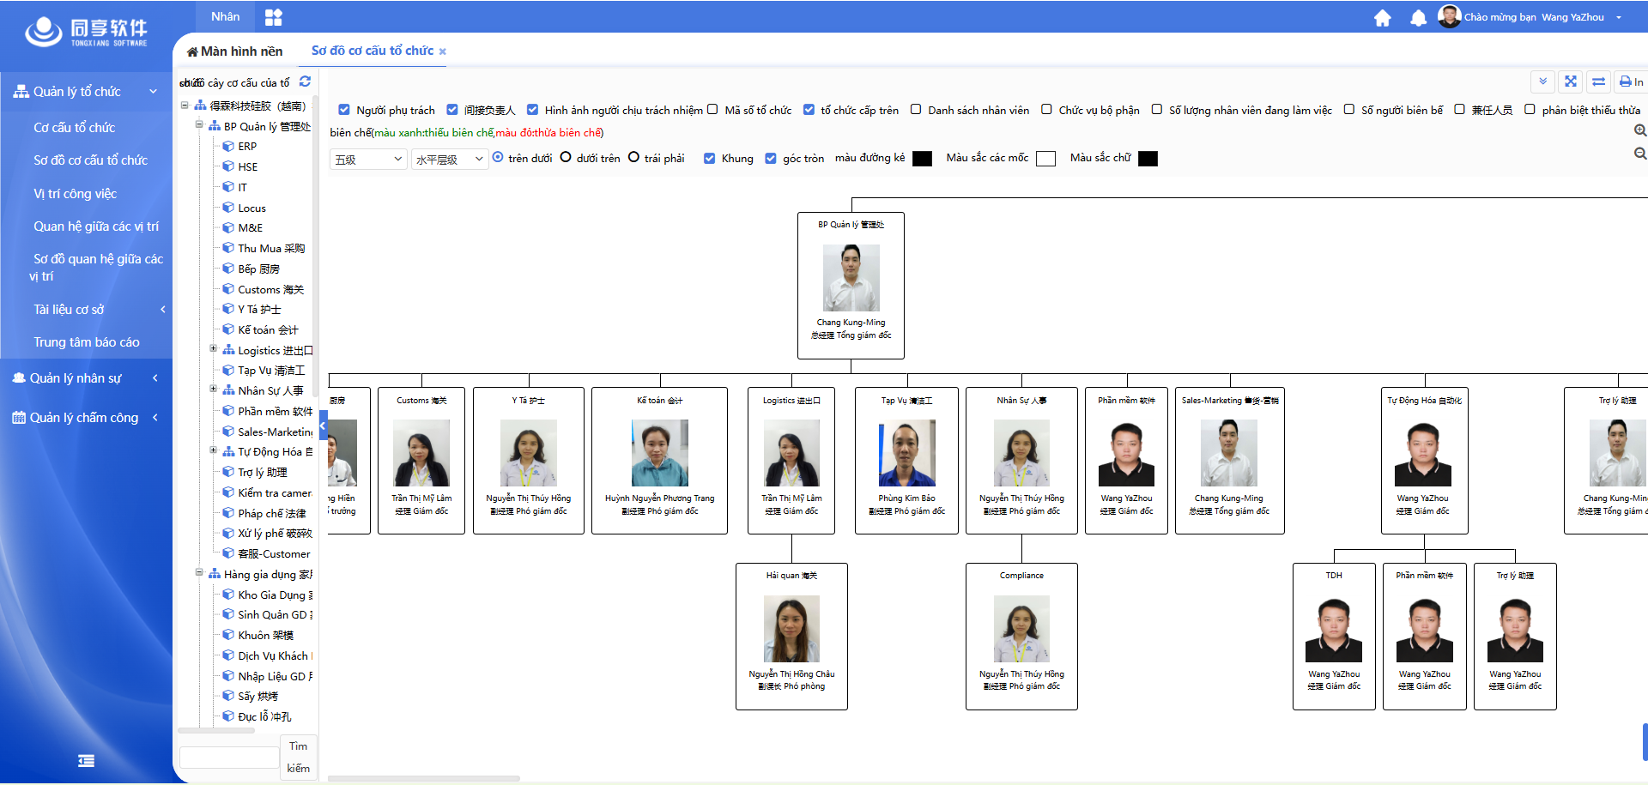
Task: Open the user account dropdown arrow
Action: click(x=1619, y=17)
